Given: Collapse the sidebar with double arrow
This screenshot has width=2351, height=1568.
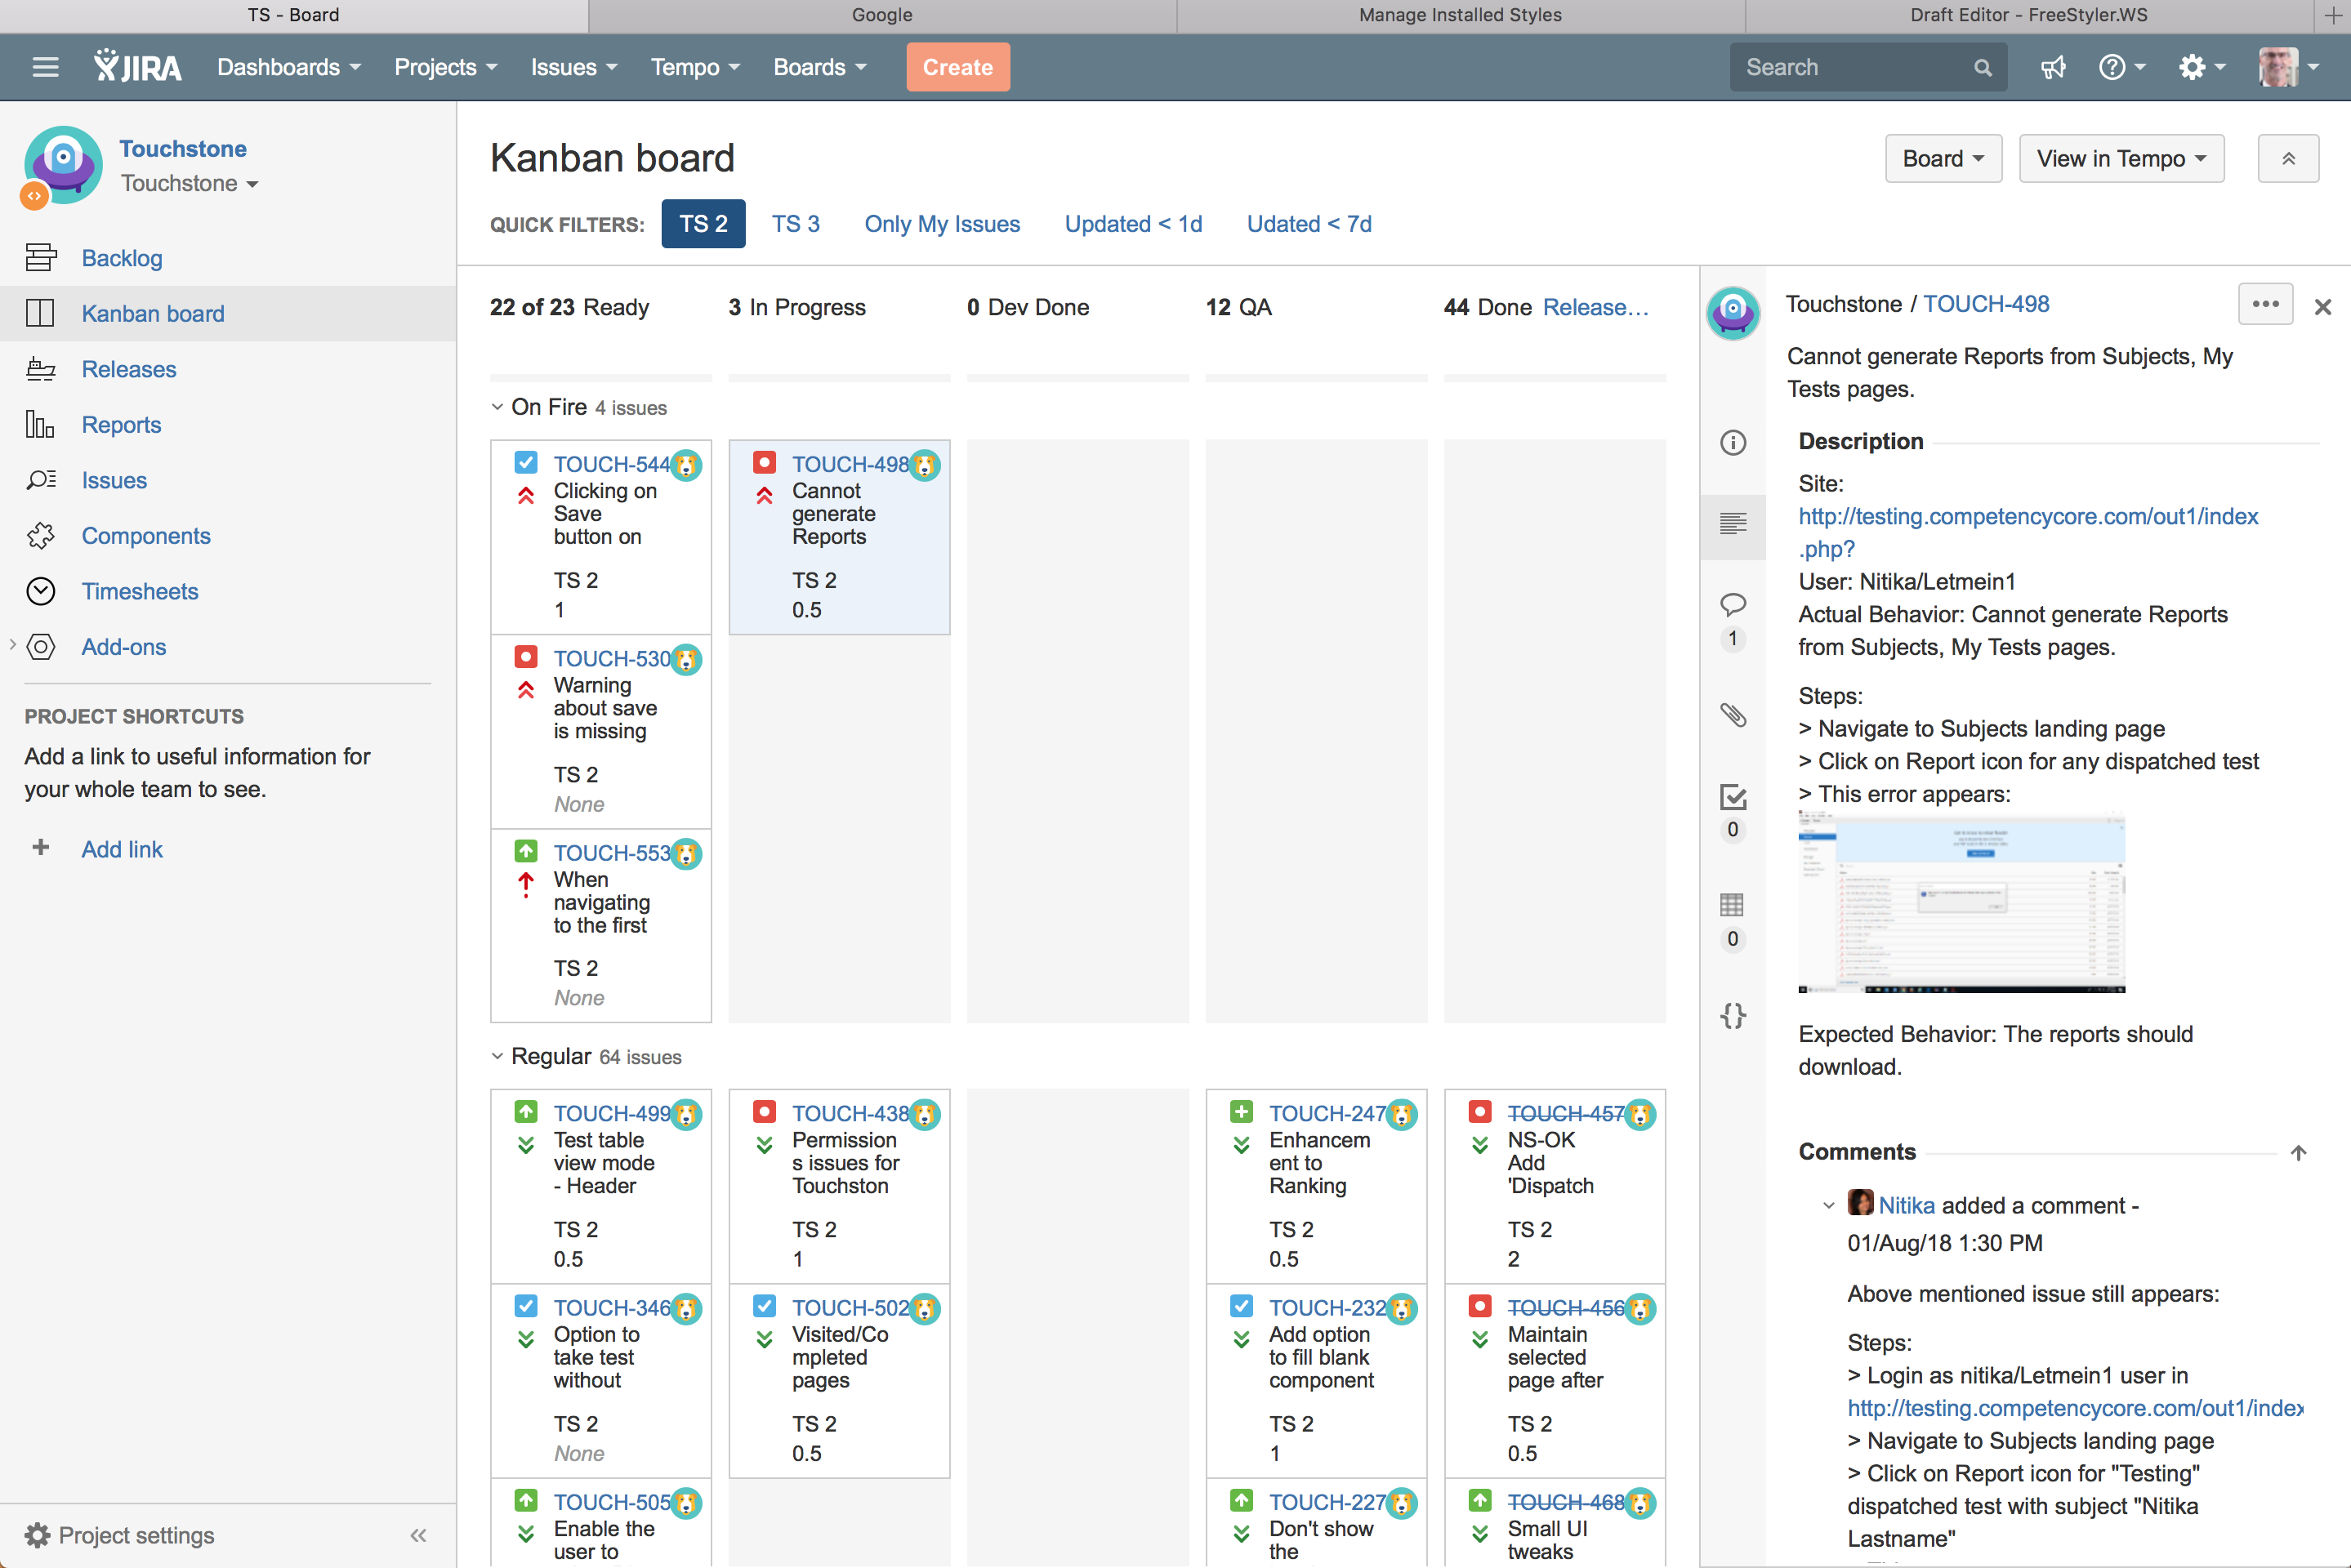Looking at the screenshot, I should click(x=418, y=1535).
